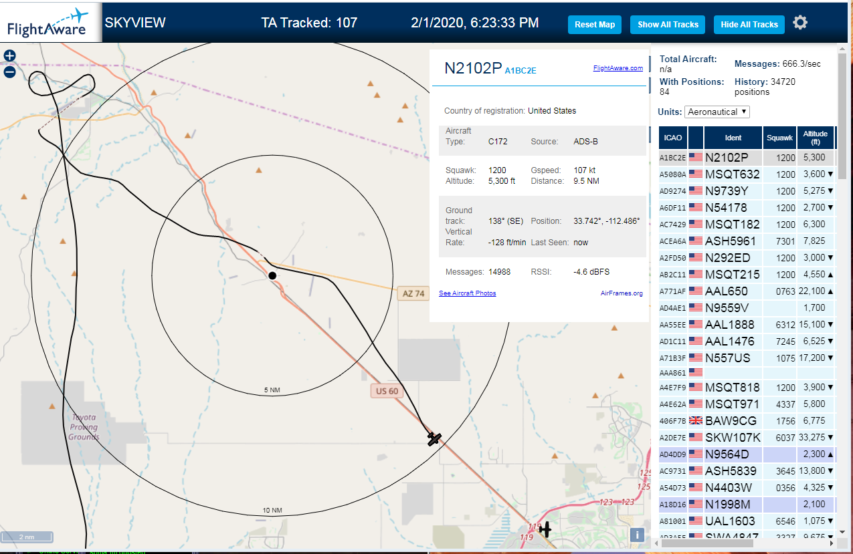Click Reset Map button

(x=595, y=25)
